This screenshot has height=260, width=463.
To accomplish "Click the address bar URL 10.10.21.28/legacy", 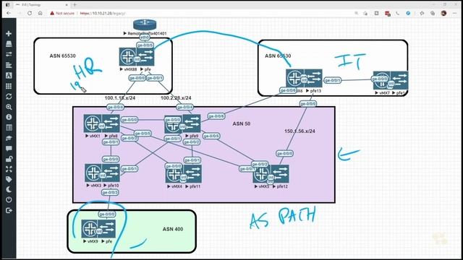I will [103, 13].
